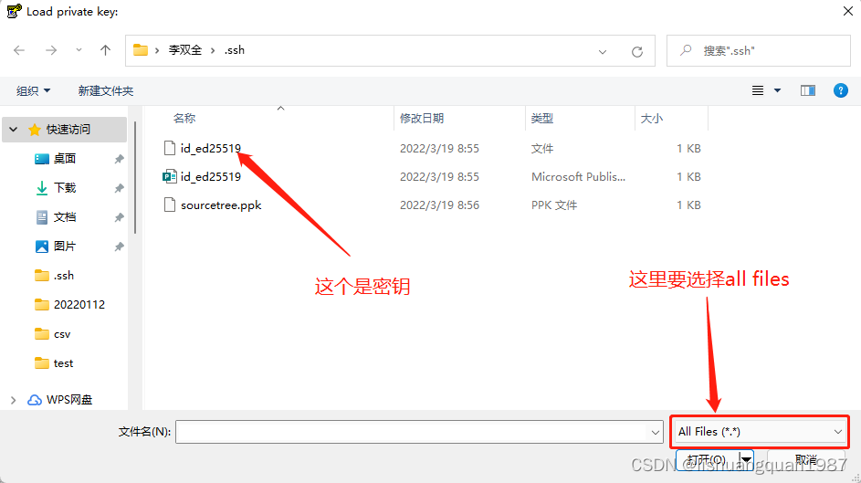Click the change view layout icon
The image size is (861, 483).
(758, 90)
